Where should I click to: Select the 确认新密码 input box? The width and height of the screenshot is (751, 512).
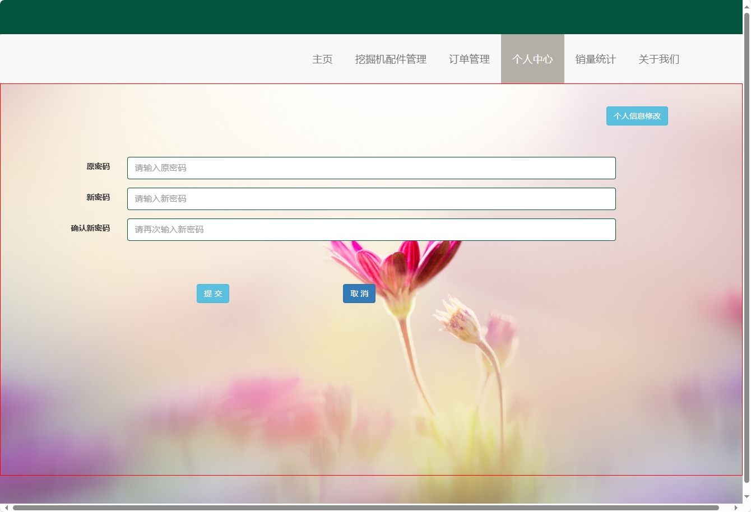pyautogui.click(x=371, y=230)
